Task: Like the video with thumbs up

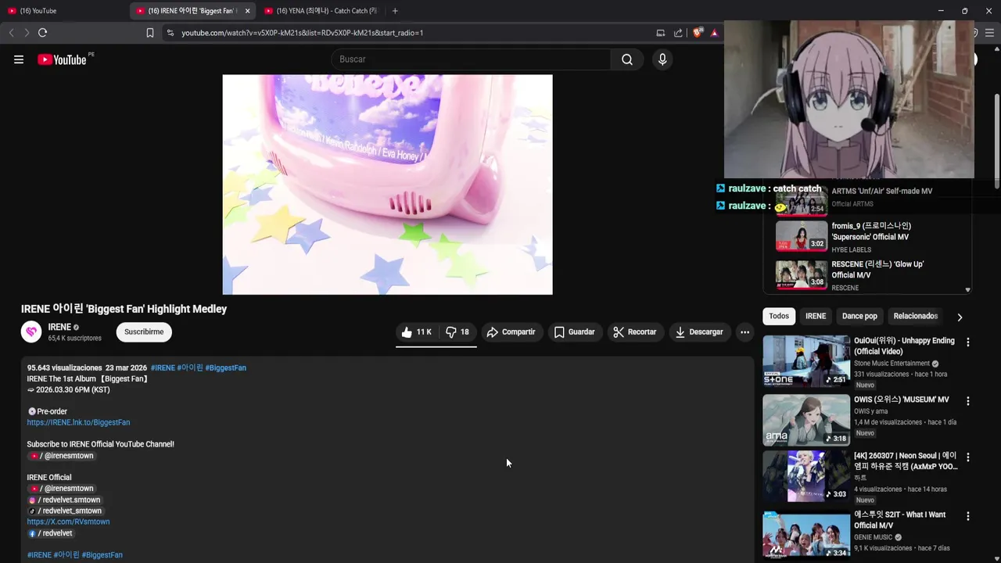Action: [x=417, y=332]
